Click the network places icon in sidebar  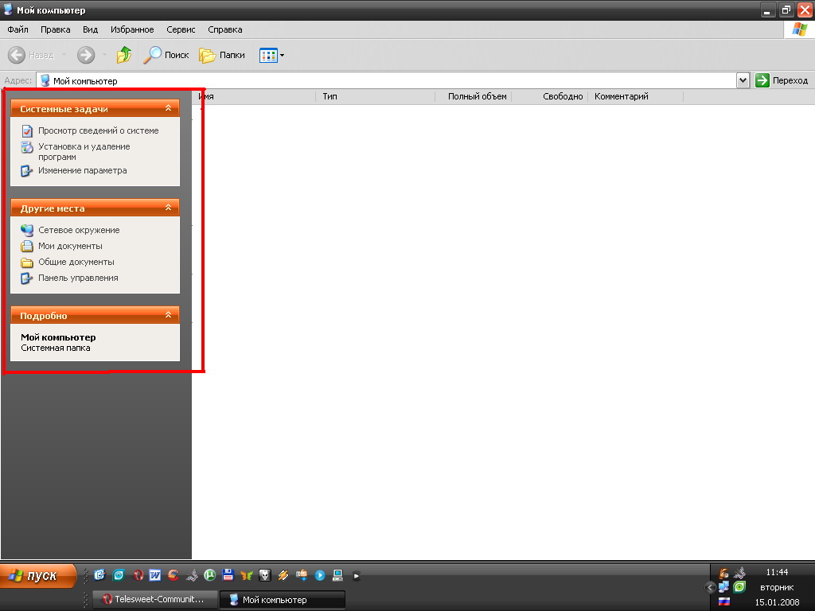[27, 230]
